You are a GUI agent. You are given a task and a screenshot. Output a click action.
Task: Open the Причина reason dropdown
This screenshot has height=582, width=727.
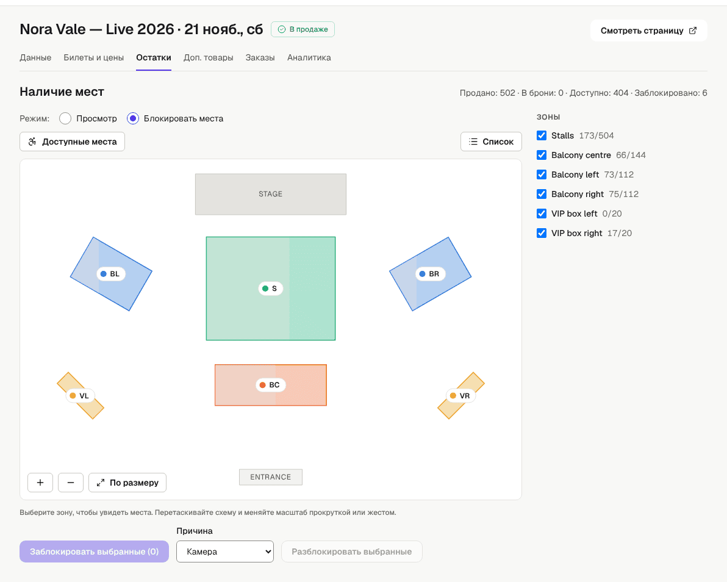click(x=225, y=551)
